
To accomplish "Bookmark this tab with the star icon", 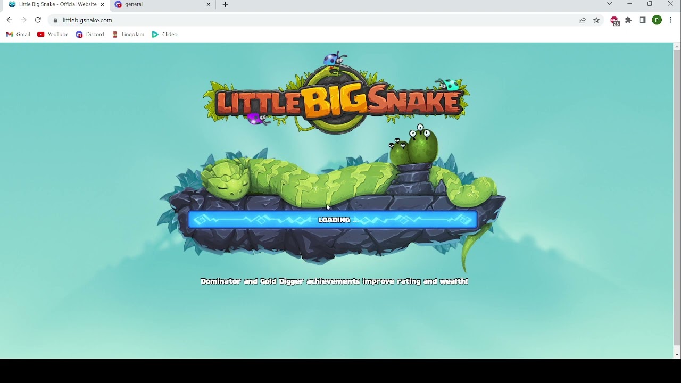I will coord(596,20).
